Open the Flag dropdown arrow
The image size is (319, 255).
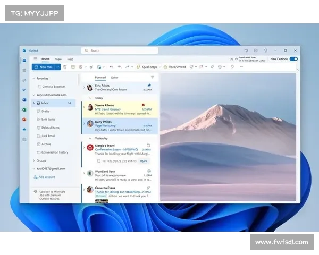206,67
